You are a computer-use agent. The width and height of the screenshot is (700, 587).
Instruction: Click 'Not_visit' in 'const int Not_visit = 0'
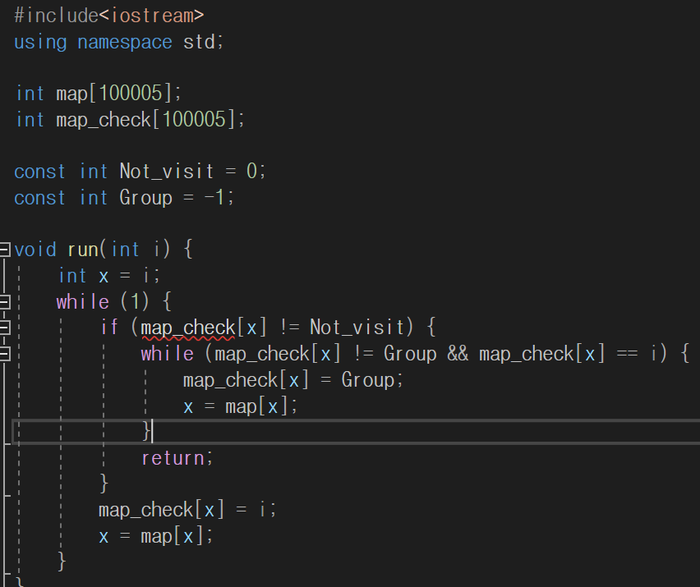[x=167, y=172]
